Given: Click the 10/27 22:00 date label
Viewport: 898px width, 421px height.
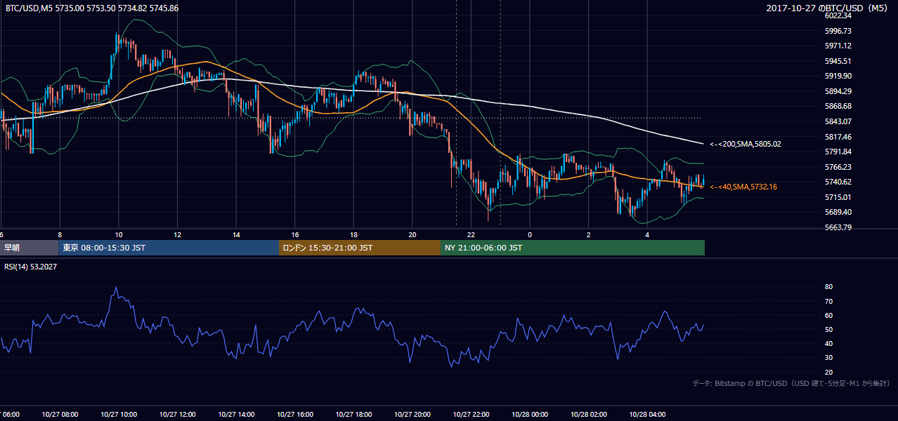Looking at the screenshot, I should coord(471,414).
